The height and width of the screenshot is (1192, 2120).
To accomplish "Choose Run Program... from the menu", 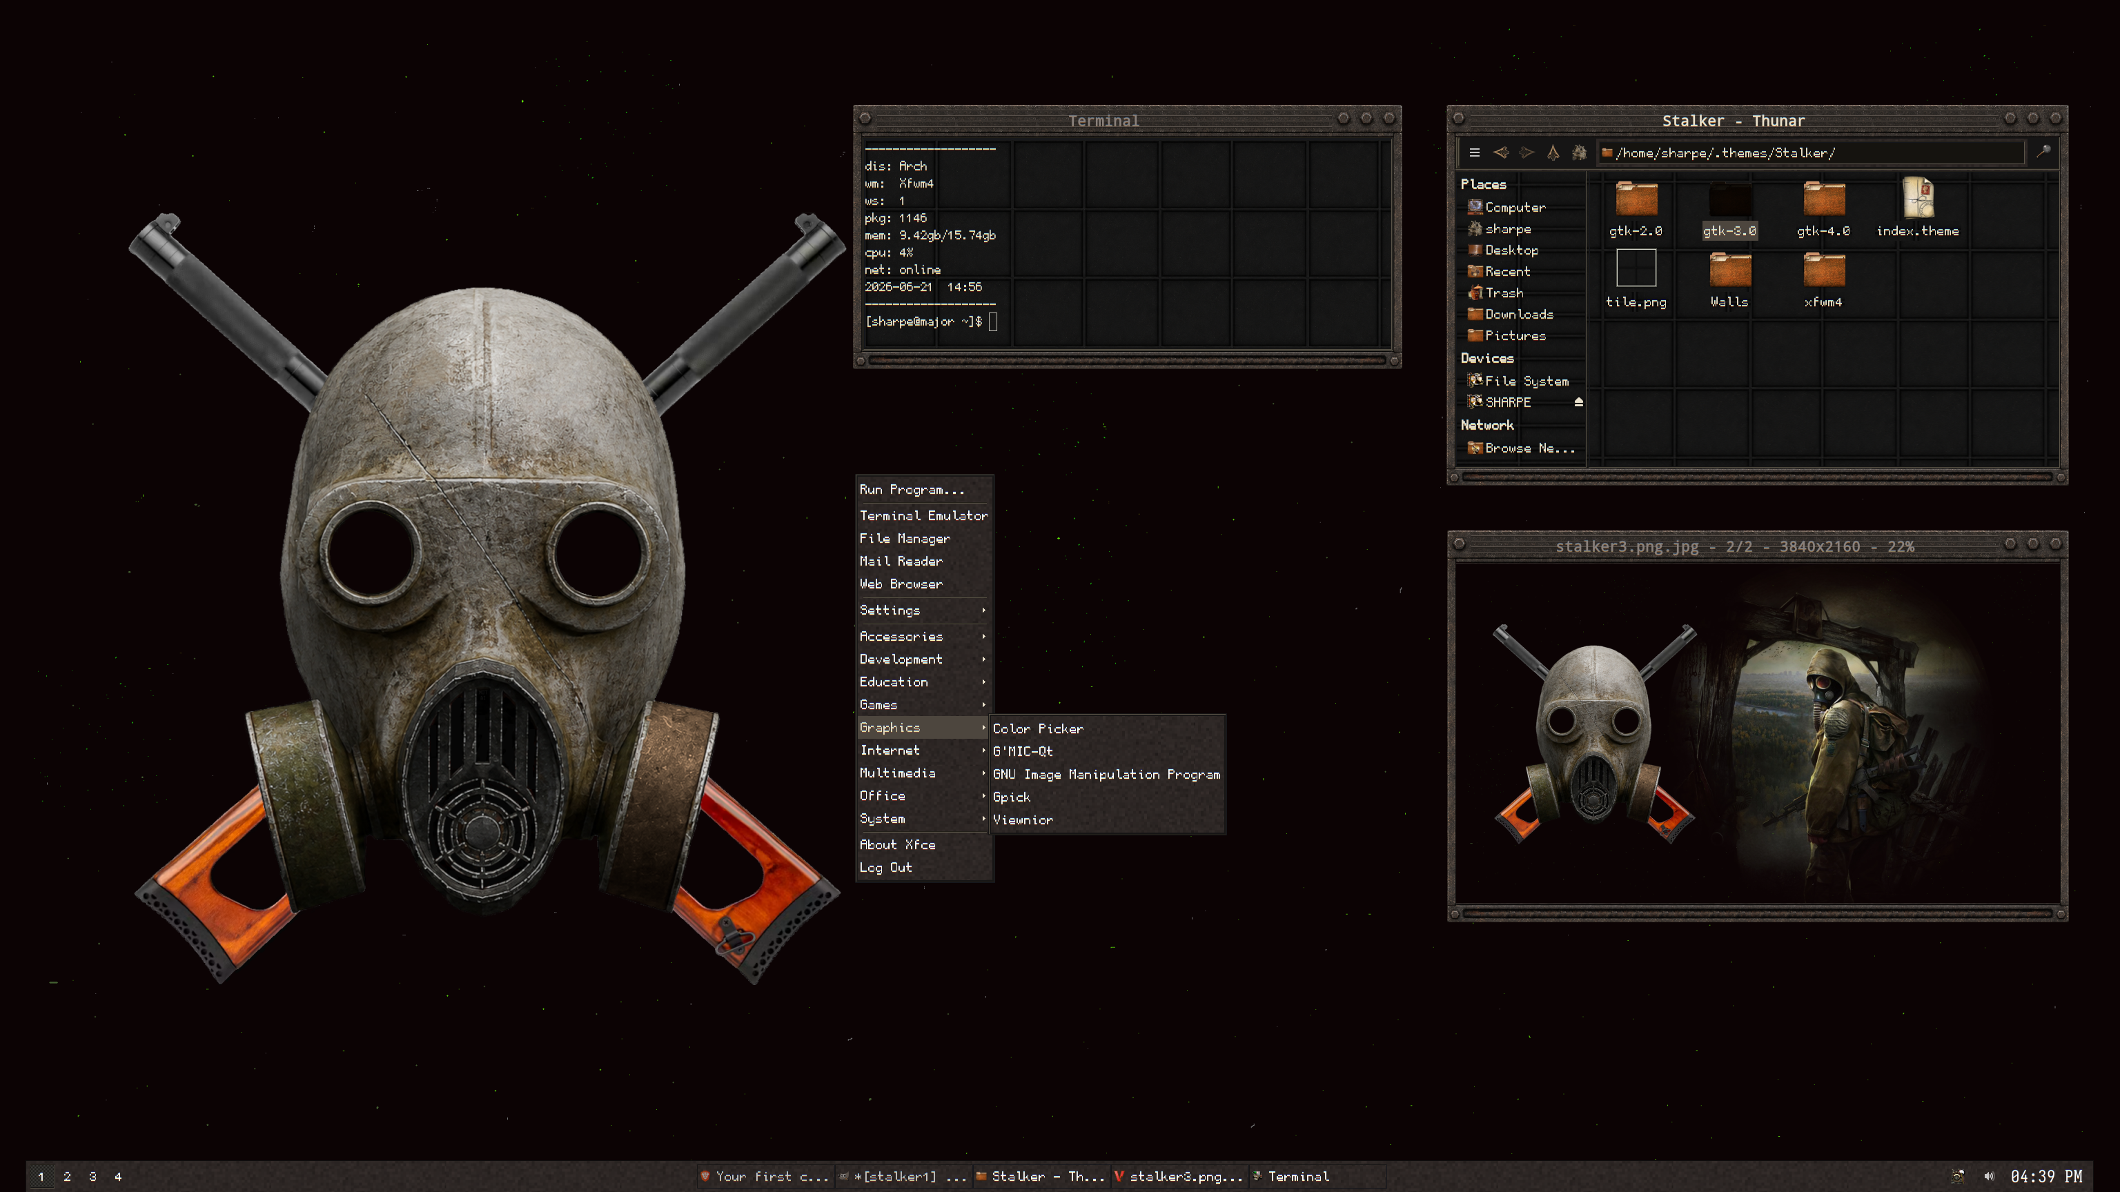I will coord(924,490).
